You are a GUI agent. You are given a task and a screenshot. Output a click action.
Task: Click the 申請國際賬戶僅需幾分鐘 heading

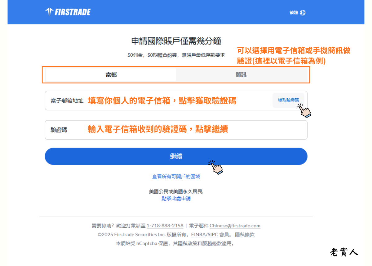pos(176,41)
